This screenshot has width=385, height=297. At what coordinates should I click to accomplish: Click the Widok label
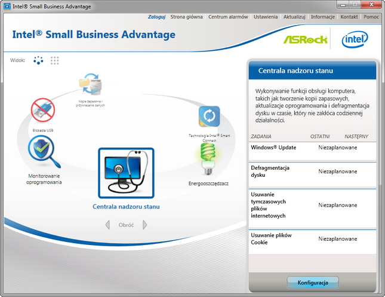pos(17,60)
